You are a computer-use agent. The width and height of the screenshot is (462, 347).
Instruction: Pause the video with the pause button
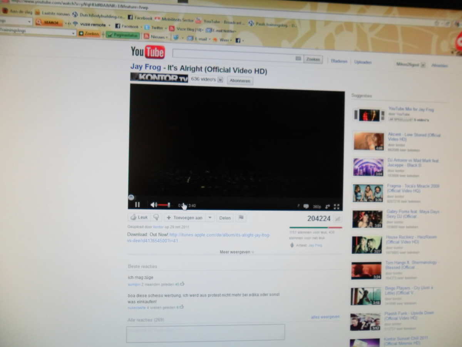pyautogui.click(x=137, y=205)
